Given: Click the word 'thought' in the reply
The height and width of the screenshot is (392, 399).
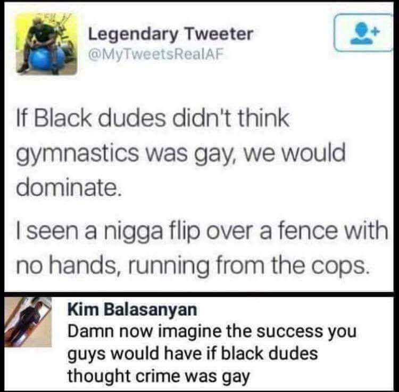Looking at the screenshot, I should tap(99, 377).
